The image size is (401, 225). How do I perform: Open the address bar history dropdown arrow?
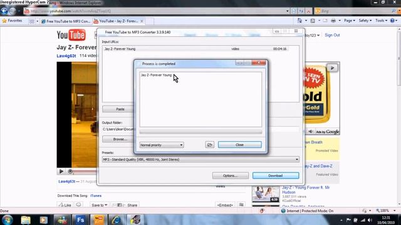tap(288, 11)
